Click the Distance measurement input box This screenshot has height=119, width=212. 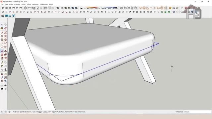(197, 112)
